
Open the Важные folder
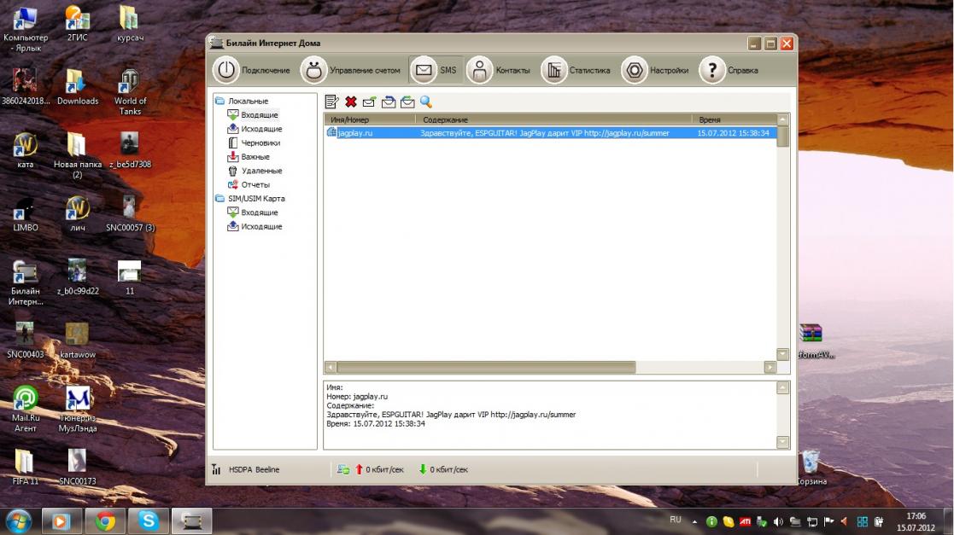255,157
